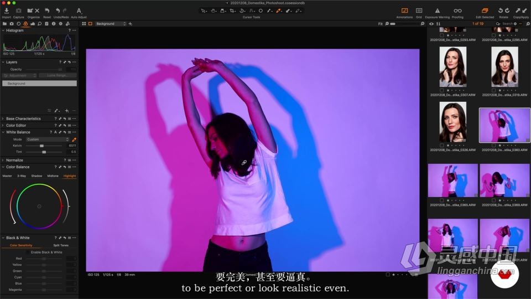The image size is (531, 299).
Task: Toggle the browser eye visibility icon
Action: coord(431,24)
